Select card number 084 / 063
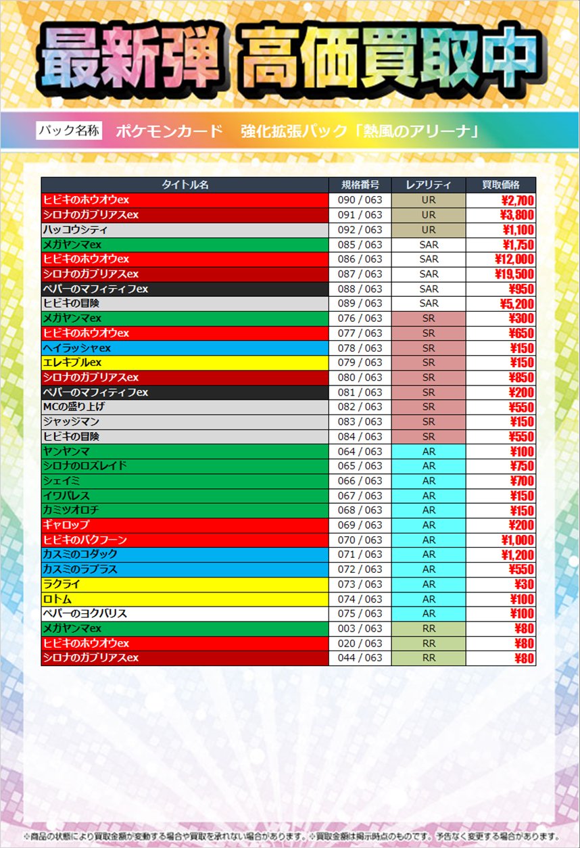The height and width of the screenshot is (848, 580). (360, 437)
